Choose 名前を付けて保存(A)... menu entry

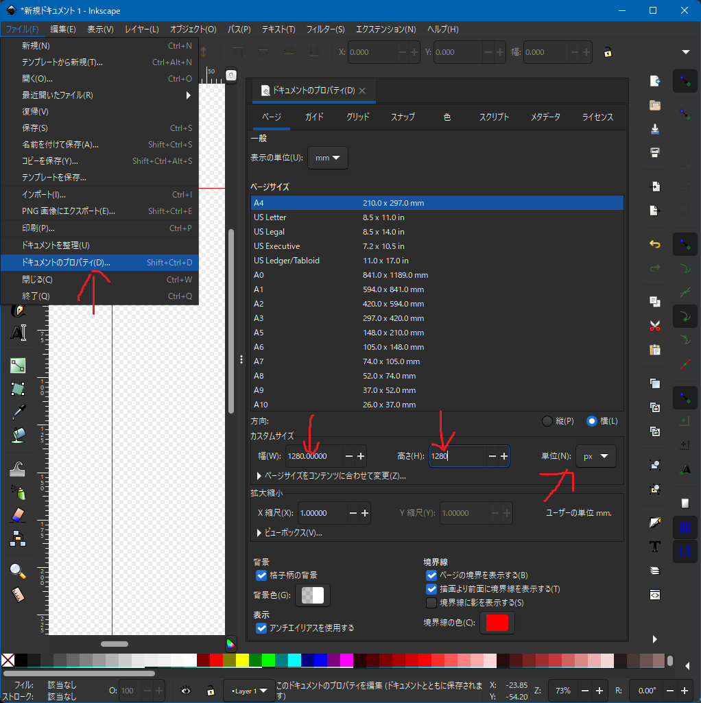pos(99,144)
